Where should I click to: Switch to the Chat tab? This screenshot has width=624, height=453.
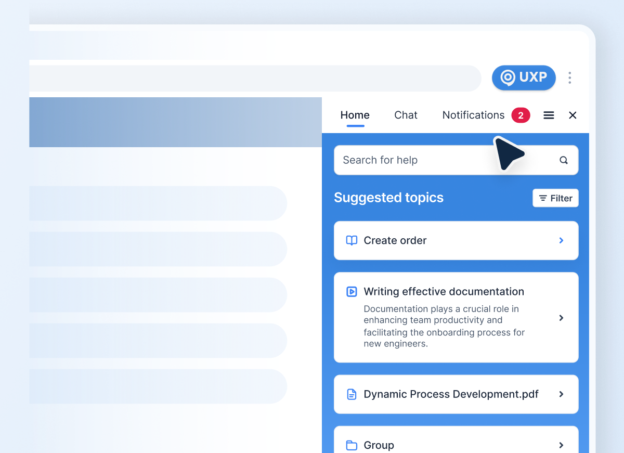pos(406,115)
